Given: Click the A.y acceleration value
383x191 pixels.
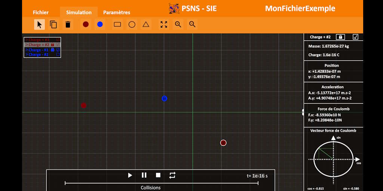Looking at the screenshot, I should (334, 98).
